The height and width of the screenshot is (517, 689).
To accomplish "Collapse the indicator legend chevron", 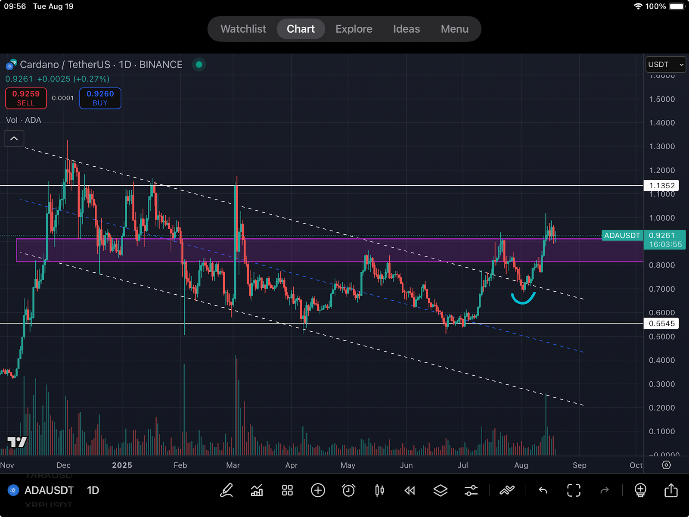I will click(14, 139).
